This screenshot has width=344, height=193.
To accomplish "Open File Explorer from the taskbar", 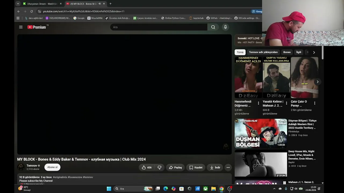I will 213,189.
